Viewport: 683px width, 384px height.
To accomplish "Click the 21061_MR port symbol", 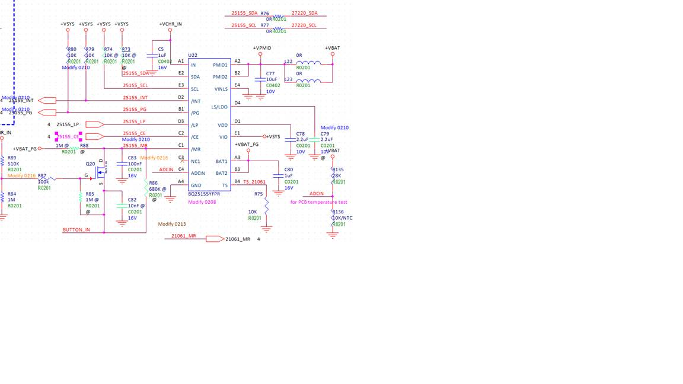I will pyautogui.click(x=215, y=239).
